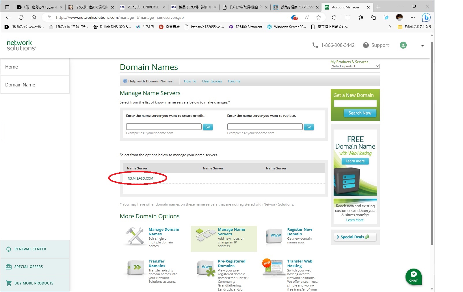Screen dimensions: 463x292
Task: Click the page vertical scrollbar
Action: 432,143
